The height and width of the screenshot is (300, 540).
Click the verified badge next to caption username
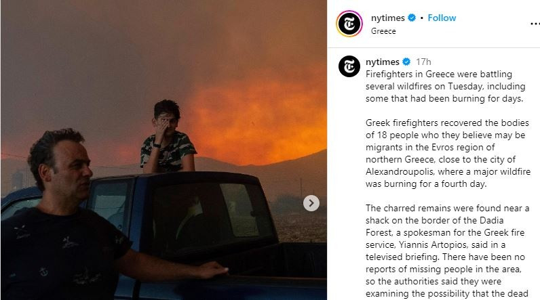click(406, 62)
